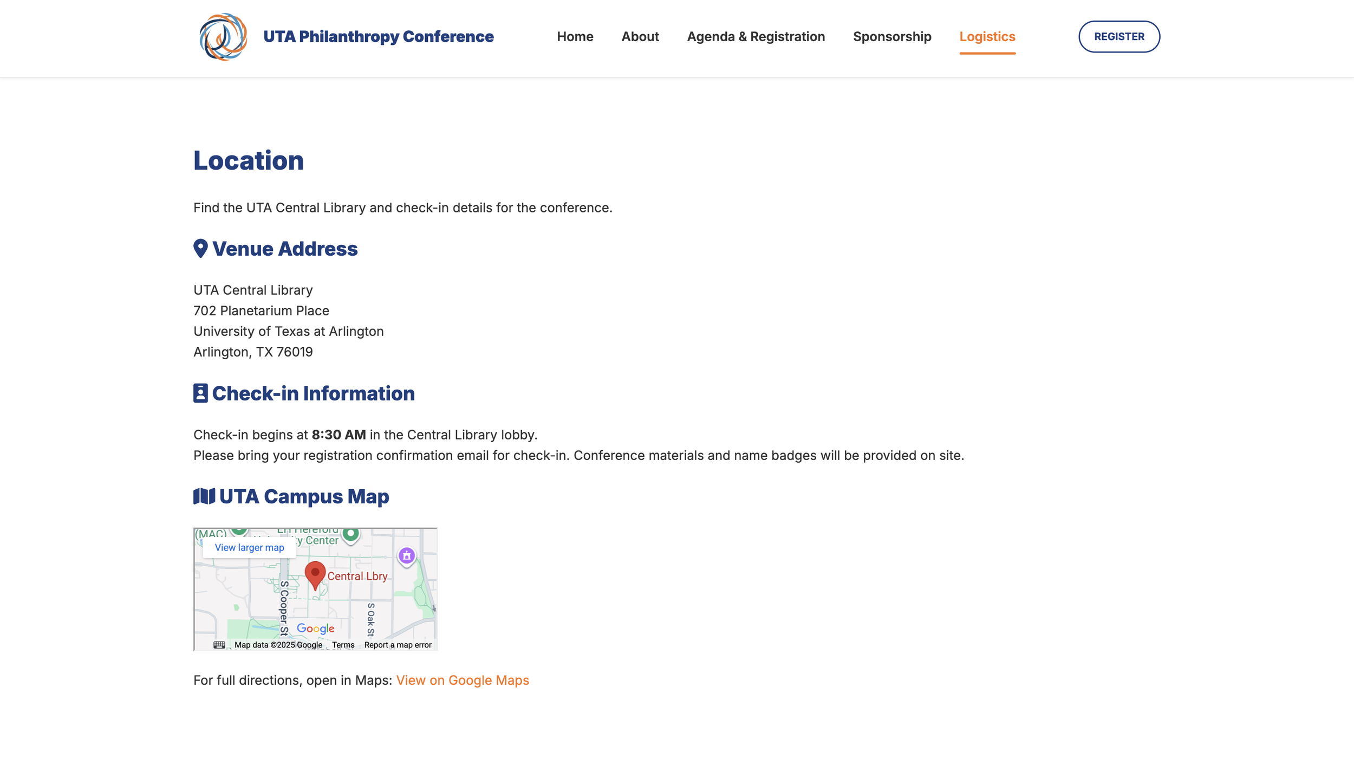The image size is (1354, 764).
Task: Click the keyboard shortcuts icon on map
Action: 219,645
